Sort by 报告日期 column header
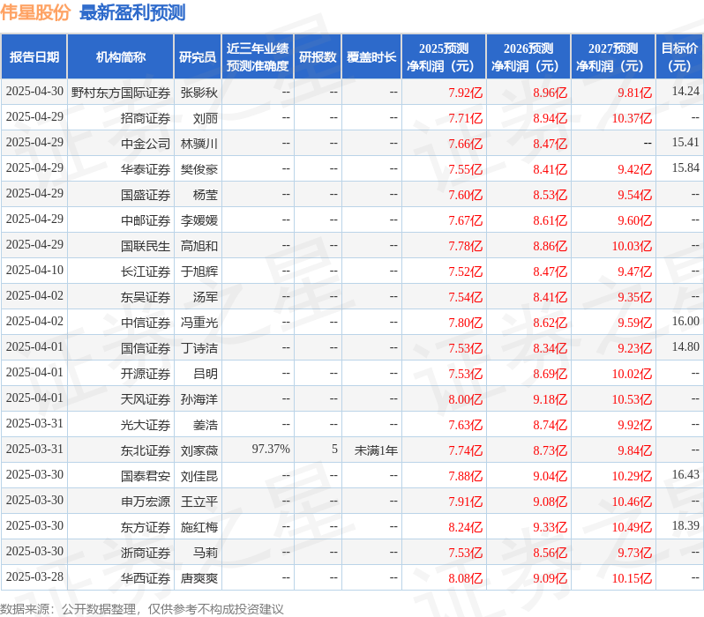 [x=34, y=57]
